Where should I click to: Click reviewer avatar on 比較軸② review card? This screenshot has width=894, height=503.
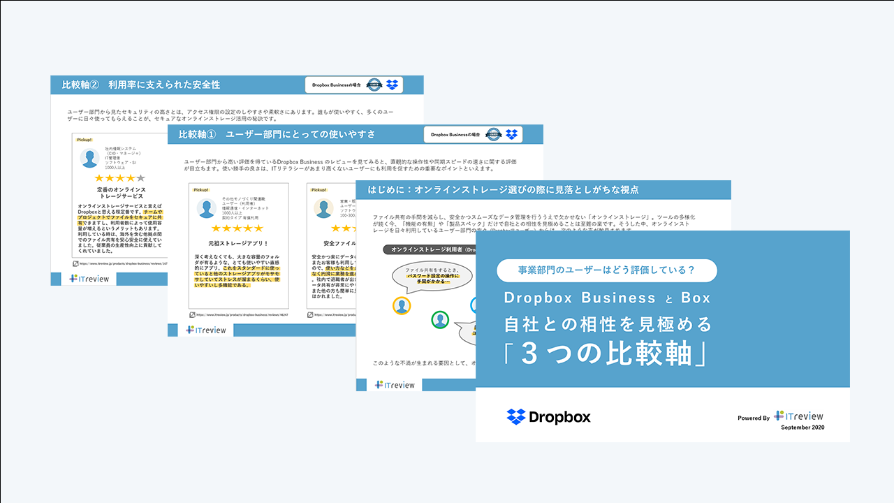pyautogui.click(x=89, y=159)
